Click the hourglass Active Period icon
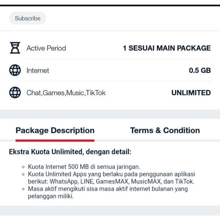The image size is (220, 220). [15, 48]
